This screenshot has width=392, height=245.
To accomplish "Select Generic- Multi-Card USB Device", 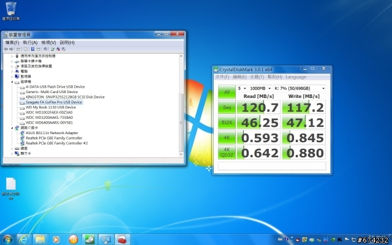I will (x=51, y=92).
